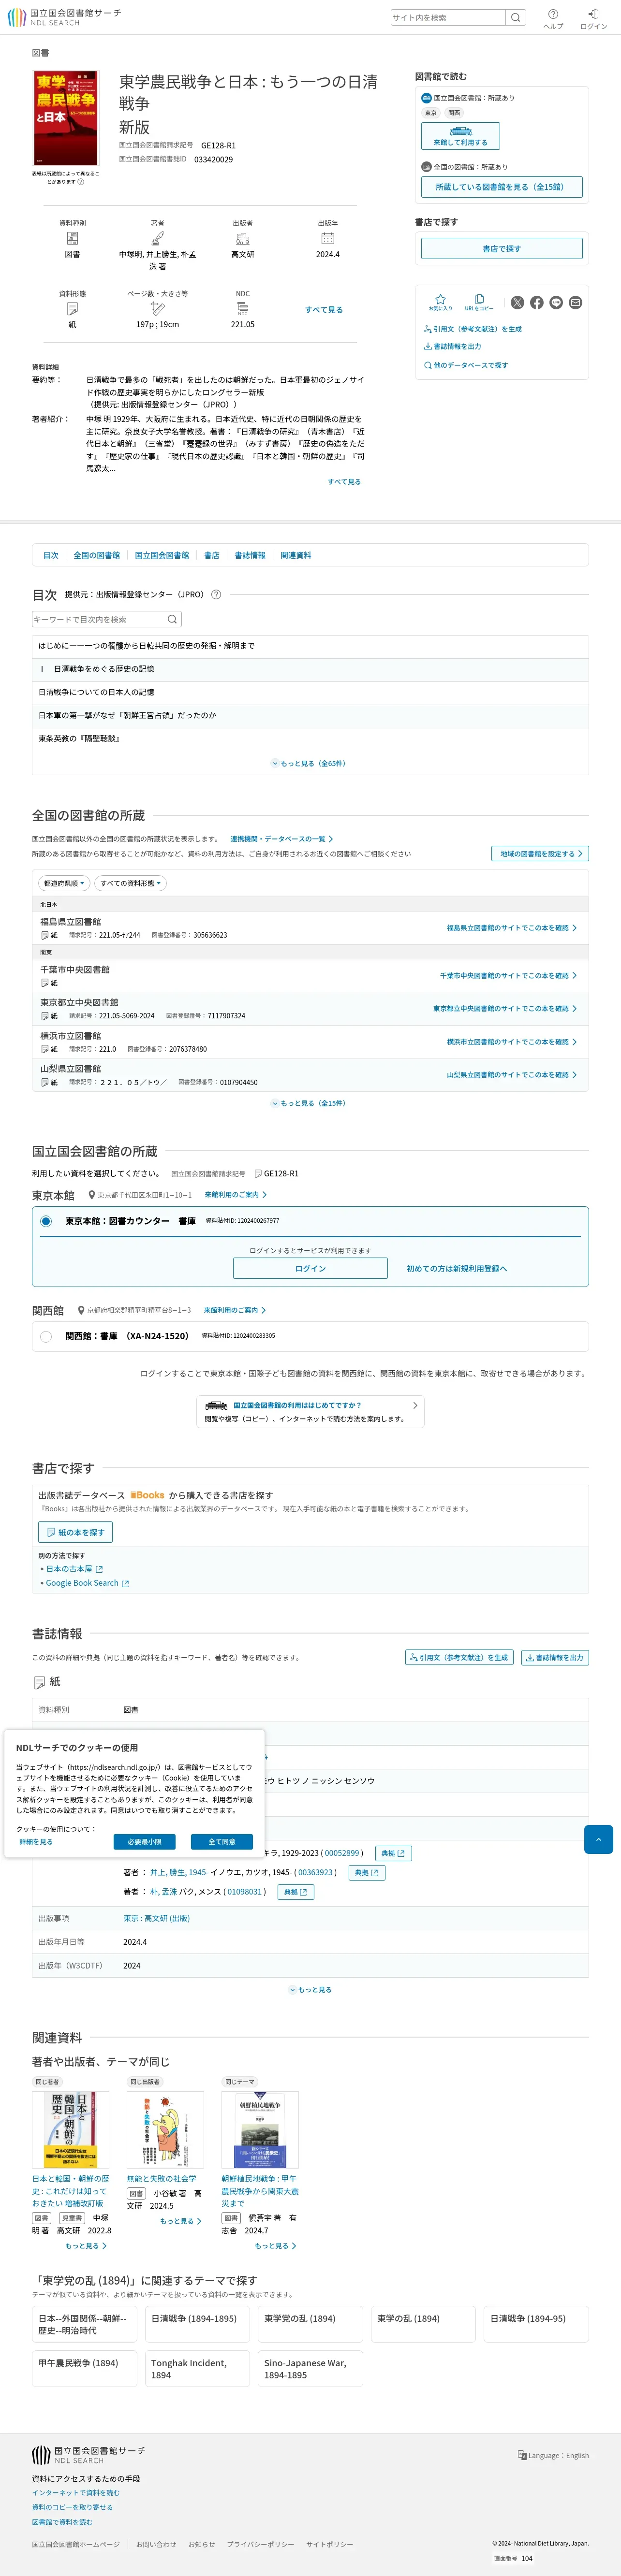621x2576 pixels.
Task: Click the info icon beside book cover note
Action: (81, 182)
